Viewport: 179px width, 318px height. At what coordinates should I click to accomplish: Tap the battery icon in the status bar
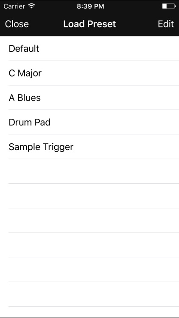click(169, 6)
